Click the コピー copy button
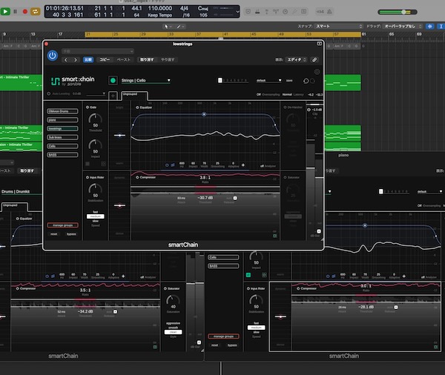Viewport: 445px width, 375px height. (x=105, y=60)
